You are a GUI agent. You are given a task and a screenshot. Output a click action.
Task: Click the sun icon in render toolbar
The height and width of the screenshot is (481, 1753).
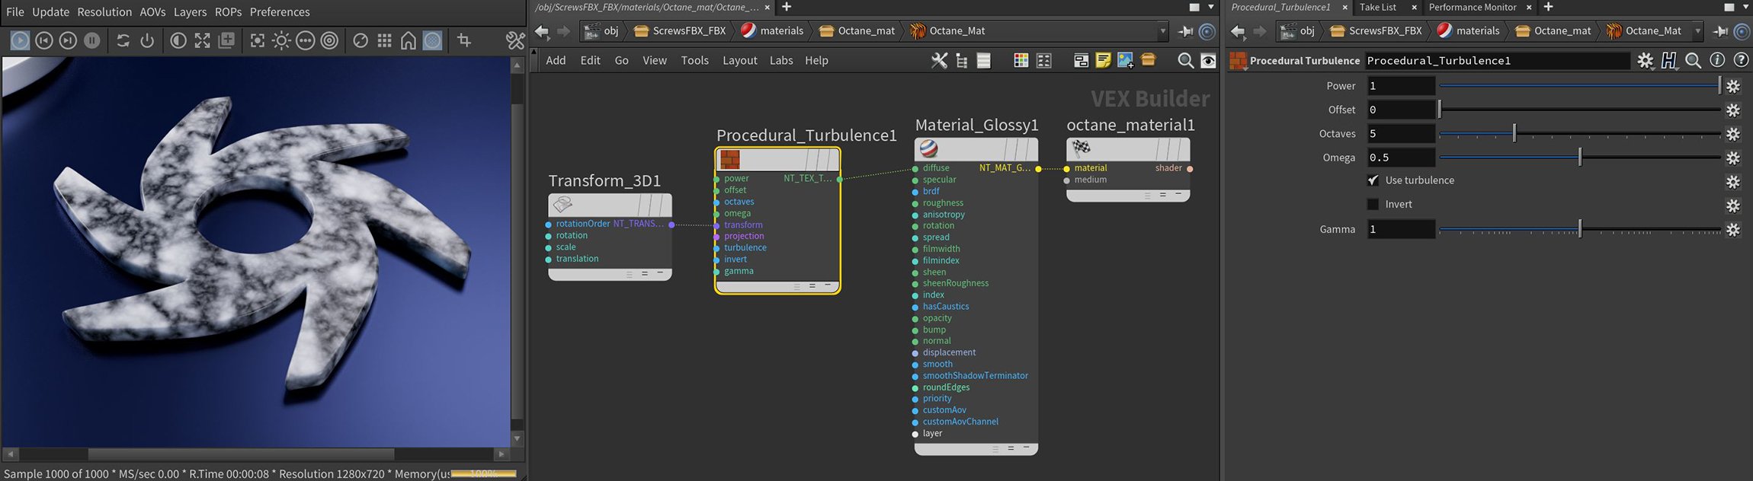click(x=281, y=40)
